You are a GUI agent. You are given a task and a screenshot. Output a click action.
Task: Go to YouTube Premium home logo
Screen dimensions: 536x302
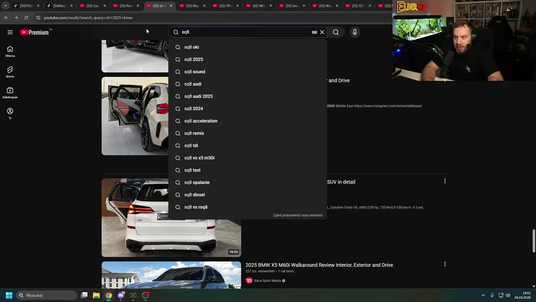coord(34,32)
